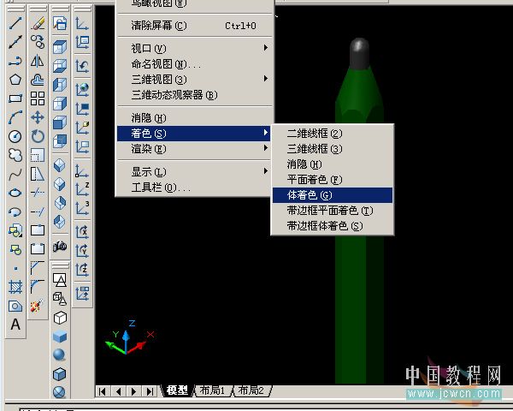513x411 pixels.
Task: Select the Construction Line tool
Action: tap(15, 42)
